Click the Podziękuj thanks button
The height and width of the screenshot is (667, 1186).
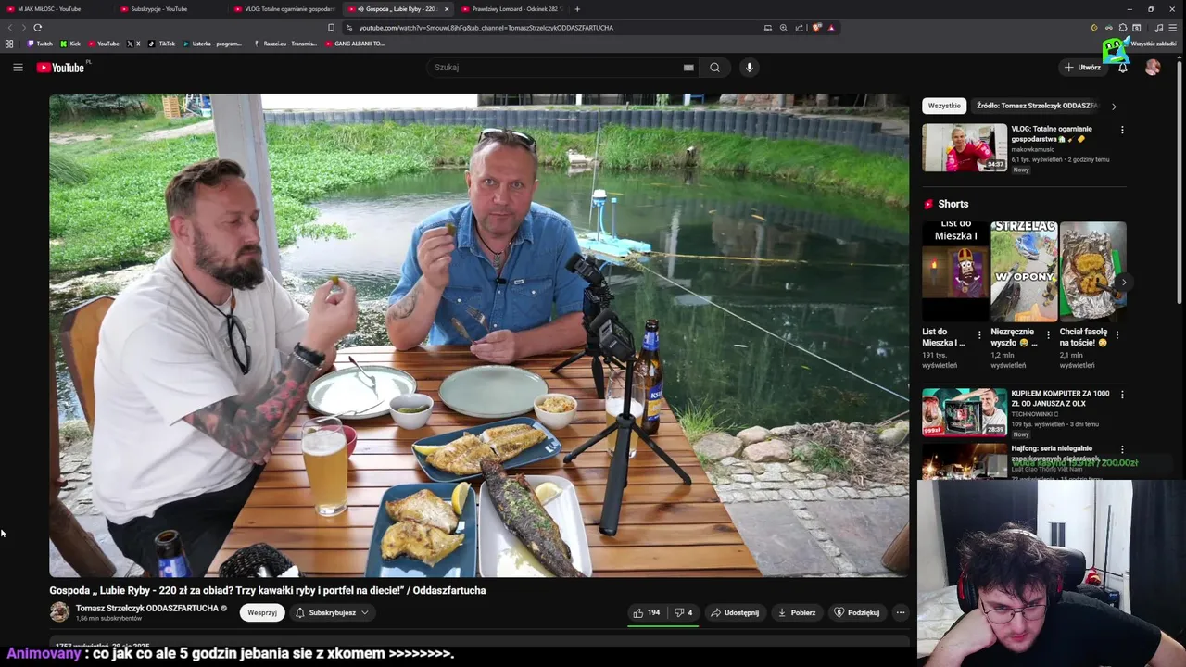[x=856, y=612]
